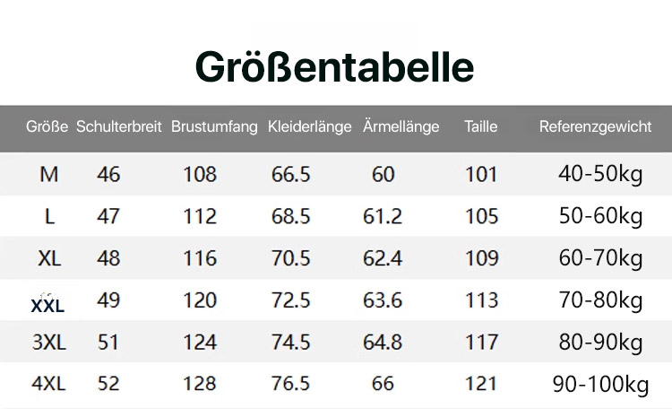672x417 pixels.
Task: Select the 3XL size row label
Action: point(48,342)
